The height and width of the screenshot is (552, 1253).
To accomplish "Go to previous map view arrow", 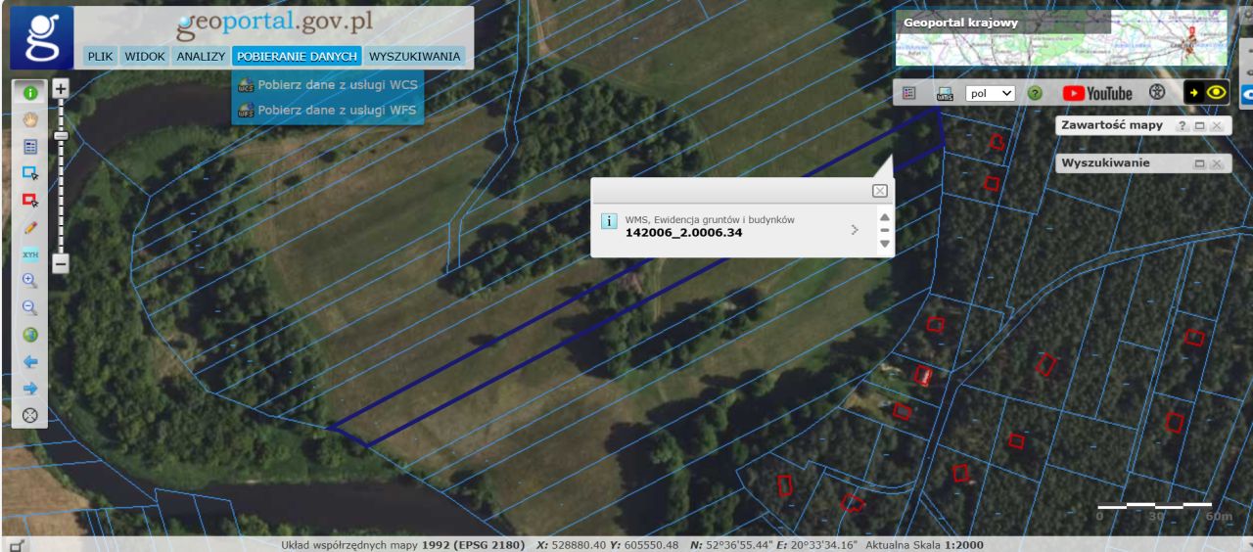I will pos(29,361).
